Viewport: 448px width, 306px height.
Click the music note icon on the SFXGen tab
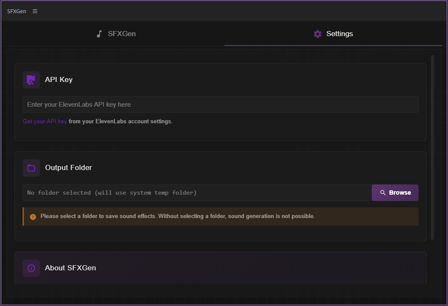(x=99, y=34)
